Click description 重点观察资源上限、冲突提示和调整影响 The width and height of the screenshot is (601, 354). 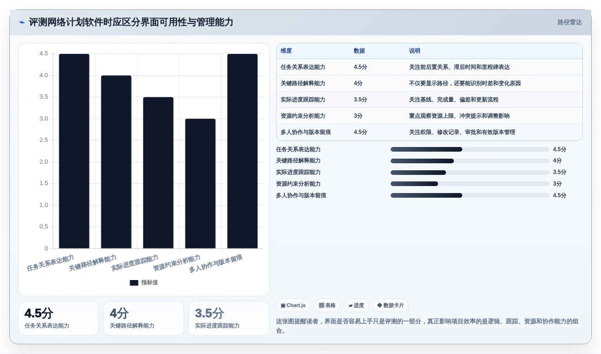(459, 116)
